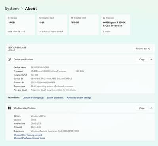Select the Device ID value
The width and height of the screenshot is (158, 146).
(x=51, y=79)
